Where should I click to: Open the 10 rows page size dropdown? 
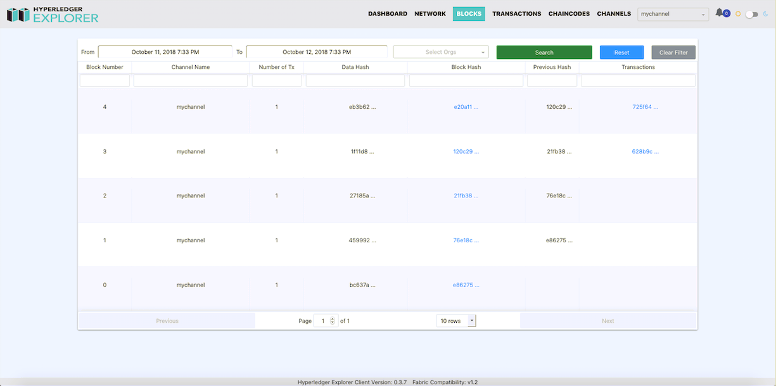point(456,321)
